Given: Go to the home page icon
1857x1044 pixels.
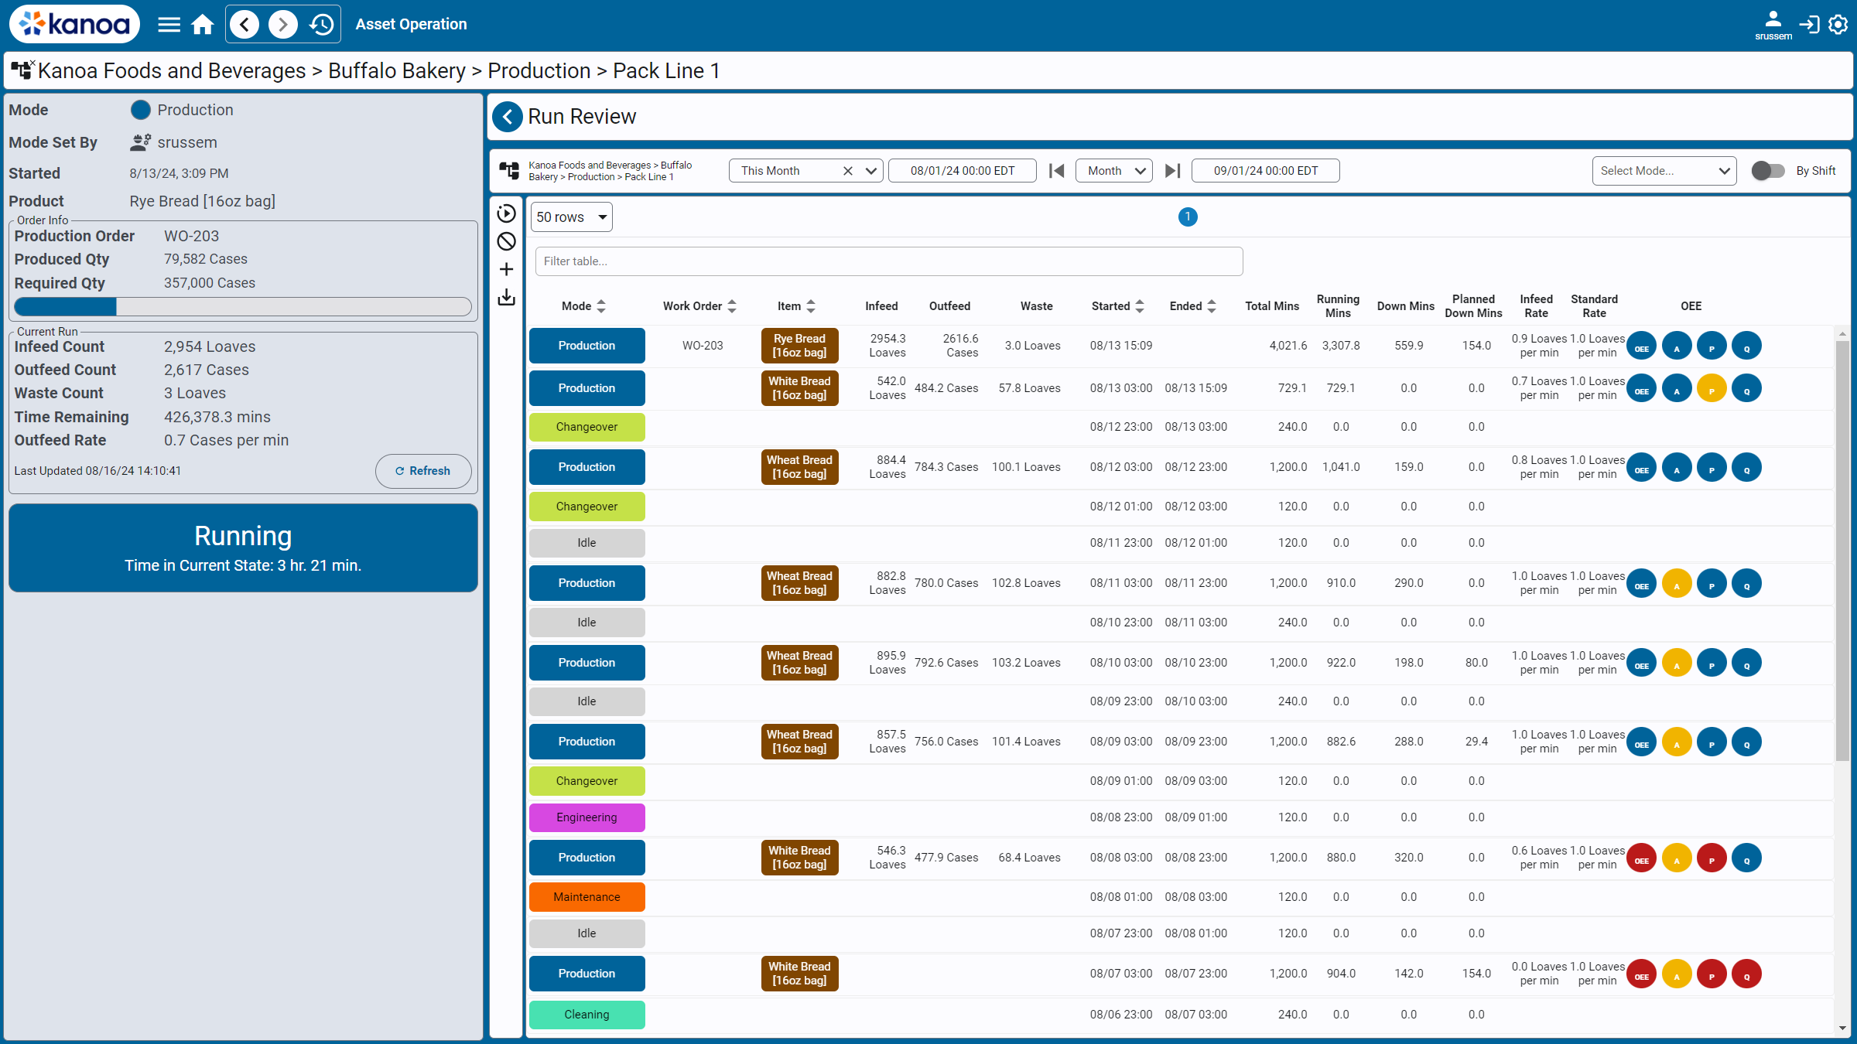Looking at the screenshot, I should 203,25.
